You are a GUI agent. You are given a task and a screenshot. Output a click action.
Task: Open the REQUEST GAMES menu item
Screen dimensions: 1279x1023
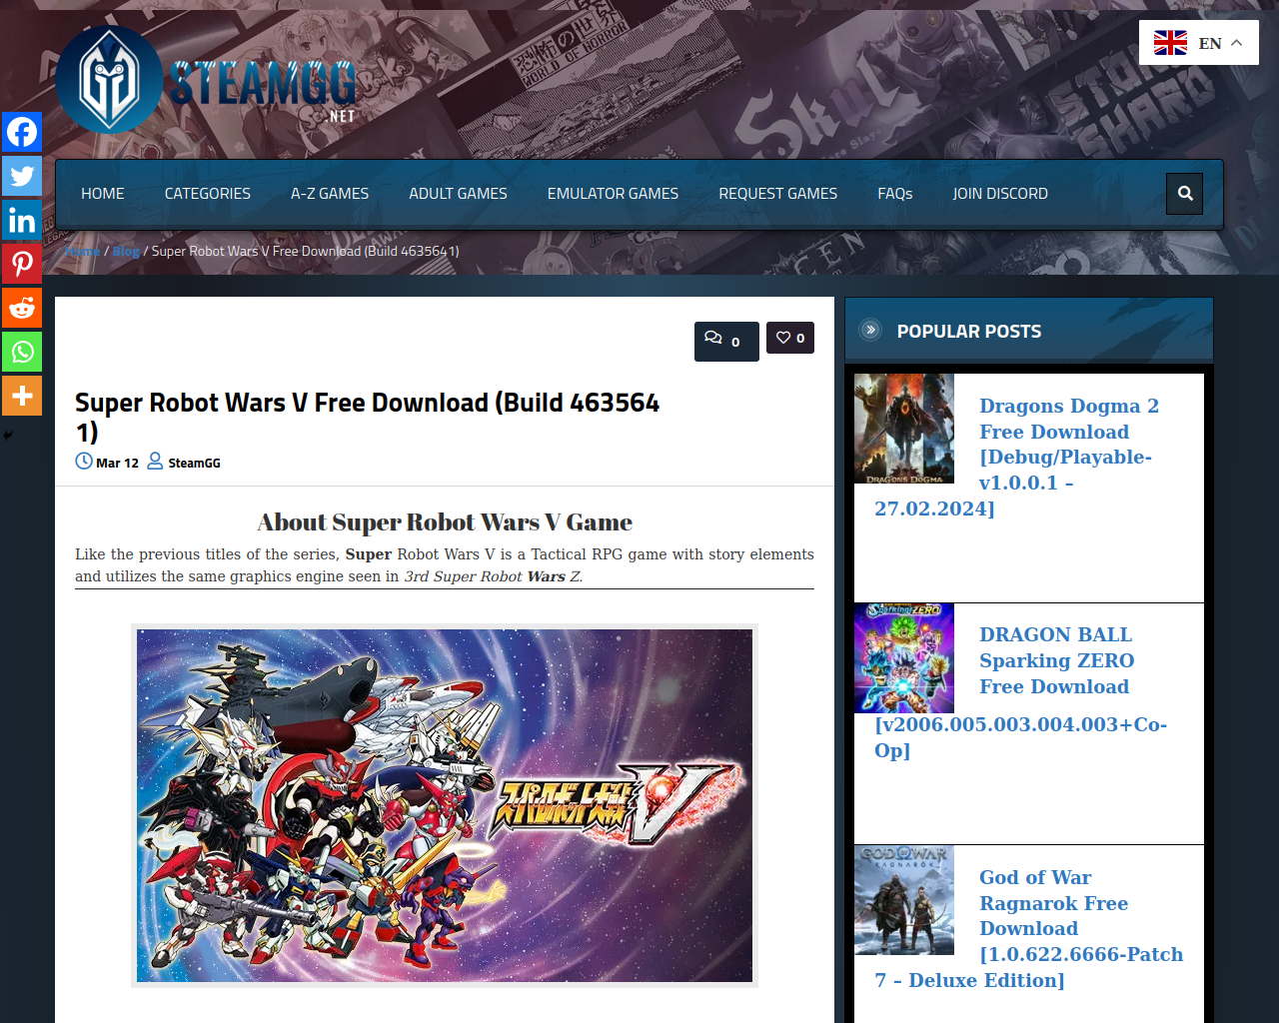tap(778, 194)
